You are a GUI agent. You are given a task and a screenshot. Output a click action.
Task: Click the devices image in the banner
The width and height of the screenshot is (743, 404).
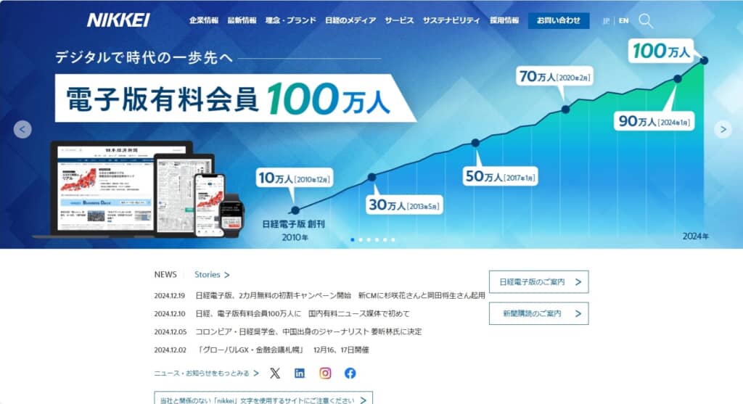pyautogui.click(x=139, y=189)
